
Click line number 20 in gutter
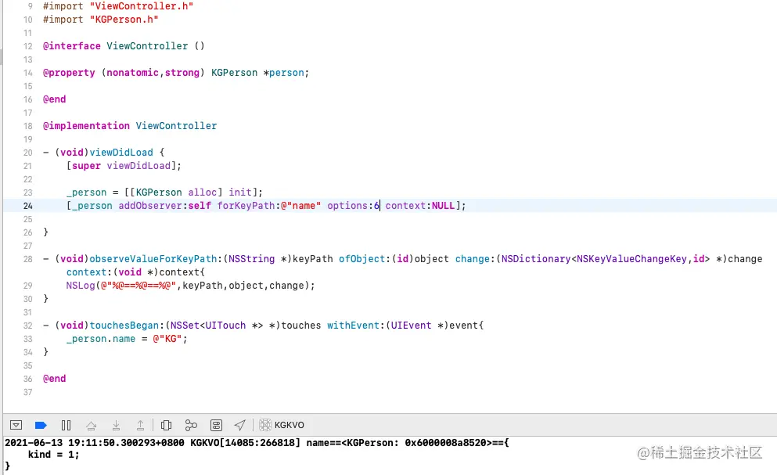(x=27, y=153)
